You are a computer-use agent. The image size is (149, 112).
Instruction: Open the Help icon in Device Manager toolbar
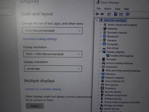point(115,14)
